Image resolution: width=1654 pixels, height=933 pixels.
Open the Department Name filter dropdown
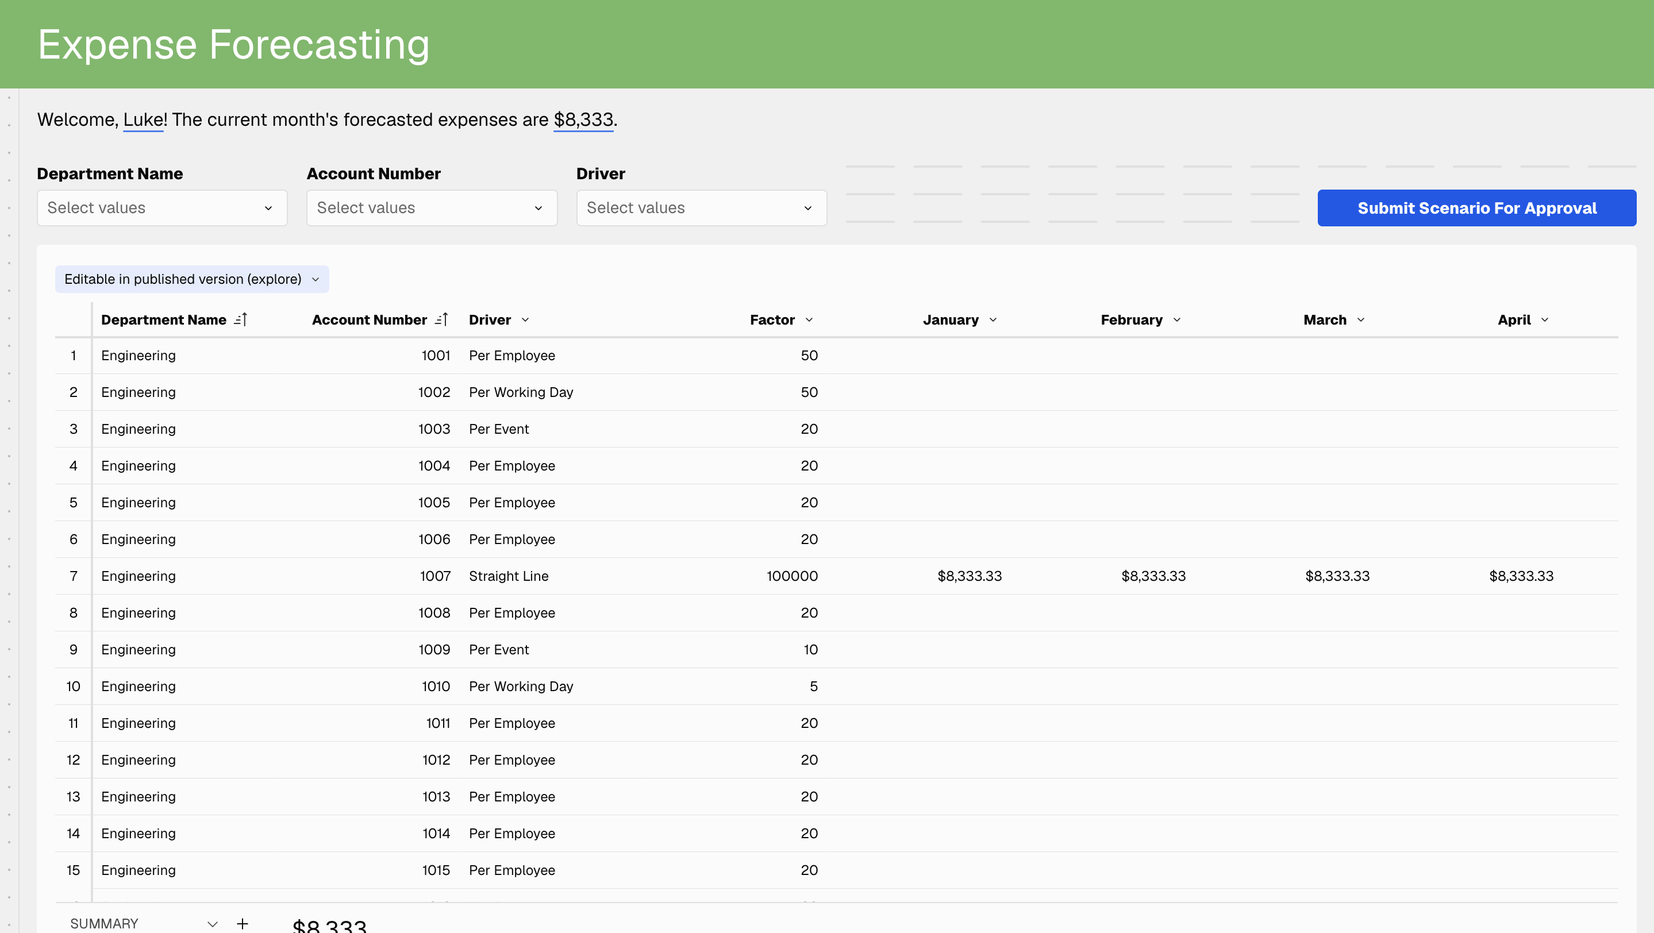pos(162,208)
